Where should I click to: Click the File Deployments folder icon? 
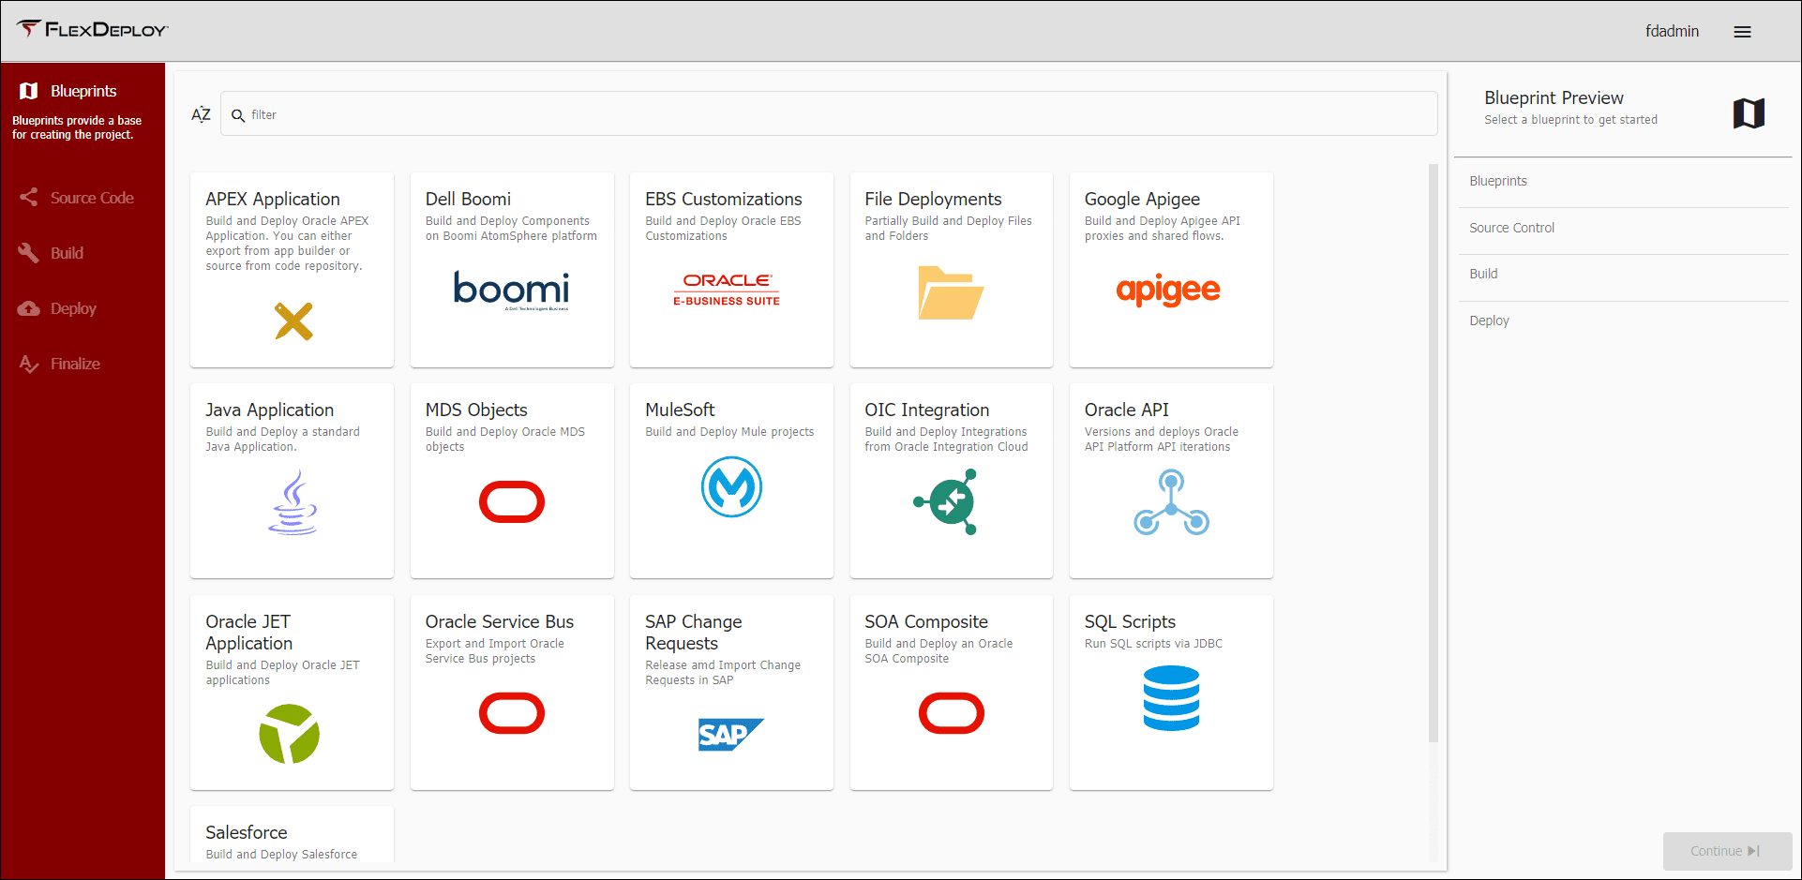[x=951, y=292]
